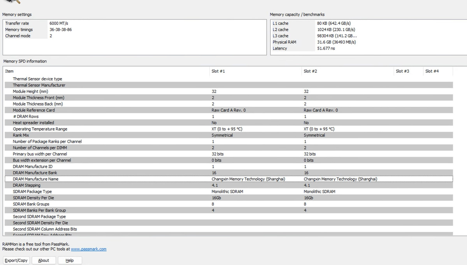This screenshot has height=265, width=467.
Task: Click the Thermal Sensor Manufacturer row
Action: [228, 85]
